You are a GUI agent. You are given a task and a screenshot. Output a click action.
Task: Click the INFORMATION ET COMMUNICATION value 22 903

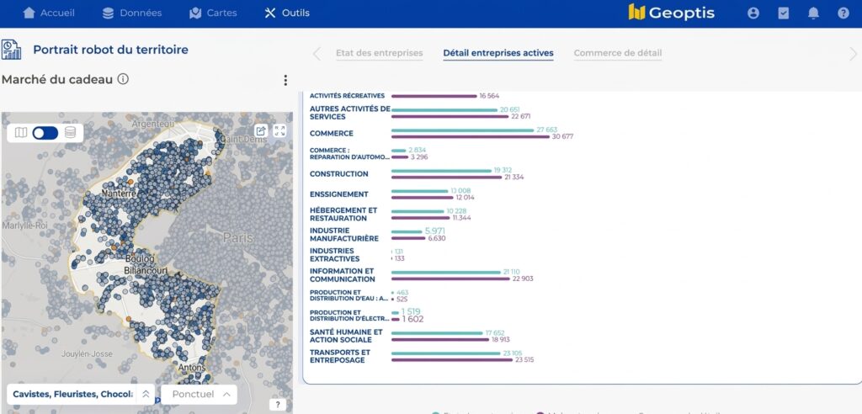(522, 279)
